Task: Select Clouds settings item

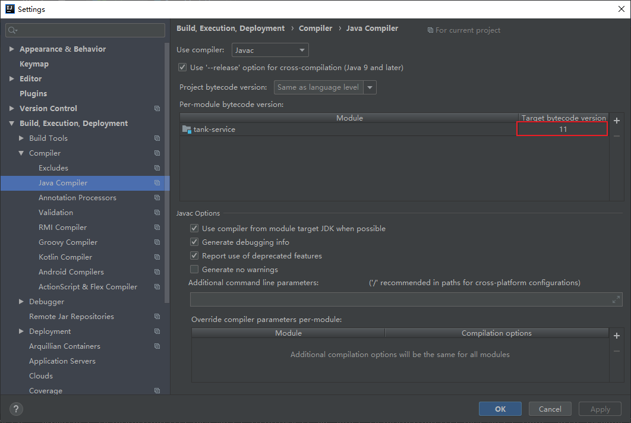Action: point(41,376)
